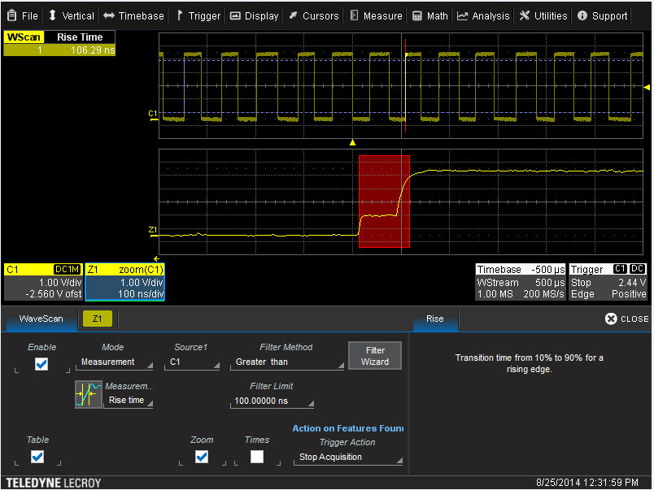
Task: Select the Rise tab
Action: [435, 319]
